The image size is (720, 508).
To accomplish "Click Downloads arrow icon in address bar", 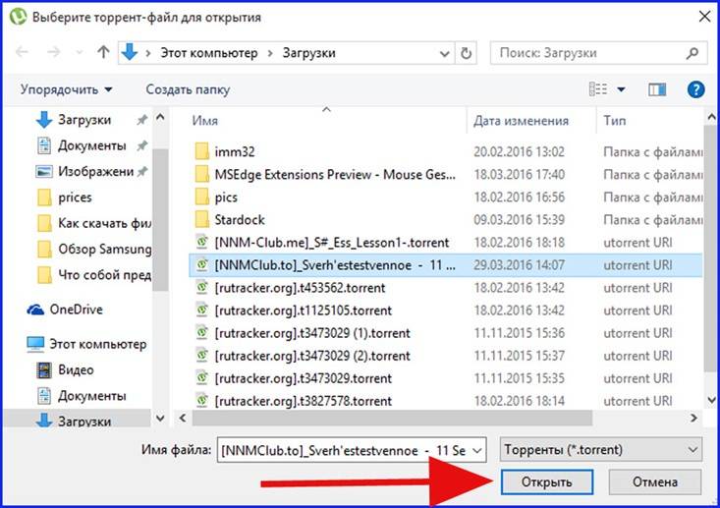I will point(130,52).
